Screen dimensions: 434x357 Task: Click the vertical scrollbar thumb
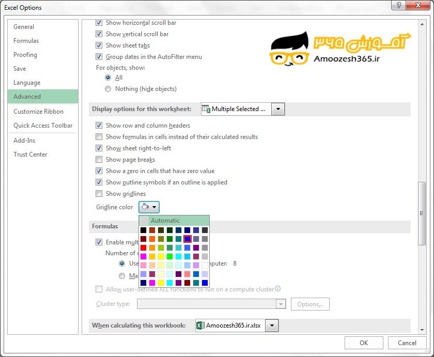click(422, 213)
